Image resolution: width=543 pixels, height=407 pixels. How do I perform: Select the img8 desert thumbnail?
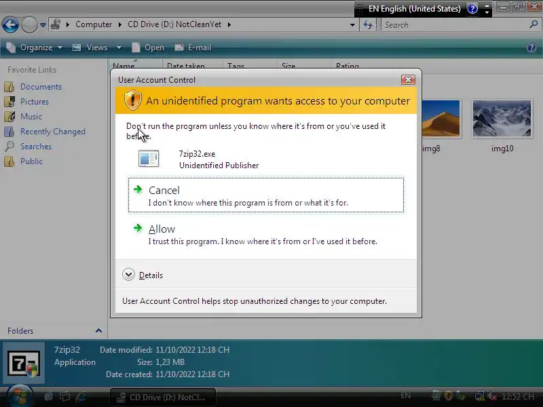click(x=441, y=119)
